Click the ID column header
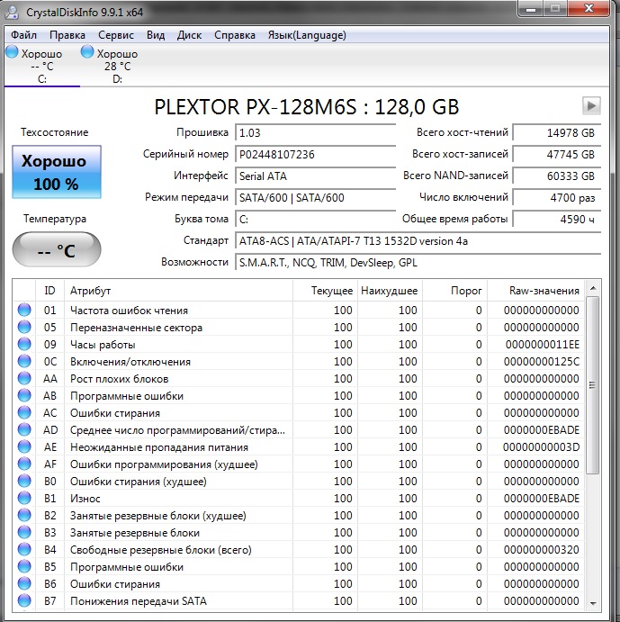 pos(49,291)
